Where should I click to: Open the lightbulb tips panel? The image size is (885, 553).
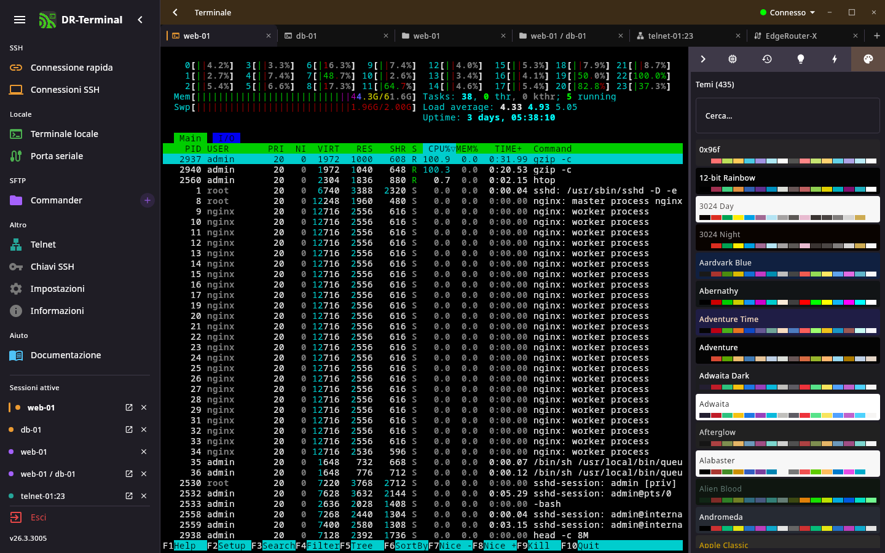pos(801,59)
